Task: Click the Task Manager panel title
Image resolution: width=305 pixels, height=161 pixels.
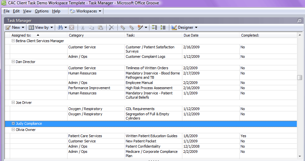Action: (19, 21)
